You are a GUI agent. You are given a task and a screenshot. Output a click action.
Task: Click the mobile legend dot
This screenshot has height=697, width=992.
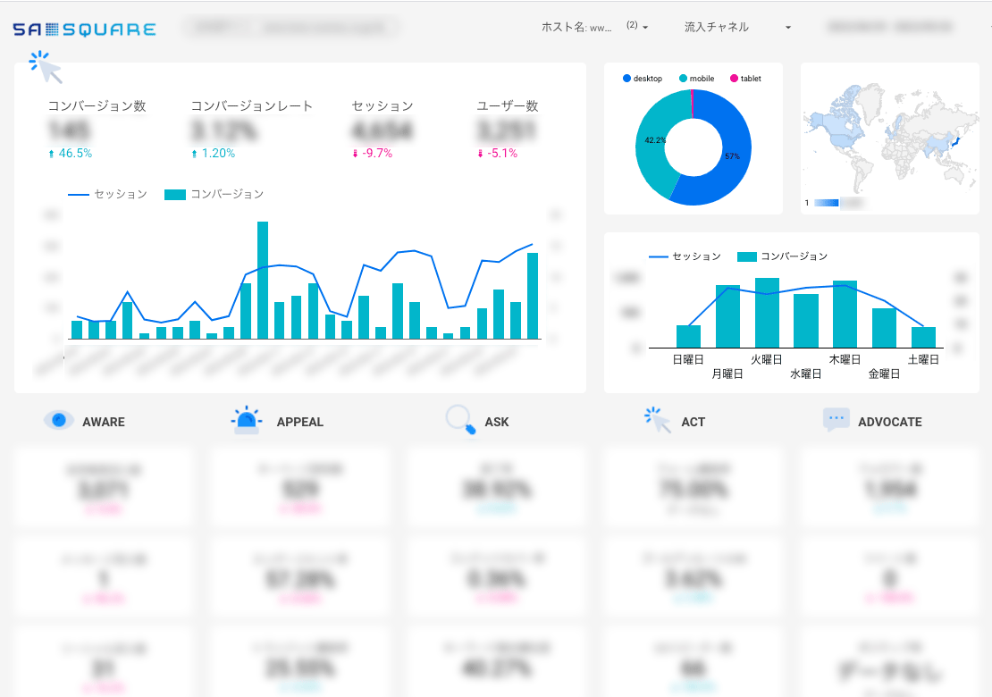pyautogui.click(x=683, y=79)
